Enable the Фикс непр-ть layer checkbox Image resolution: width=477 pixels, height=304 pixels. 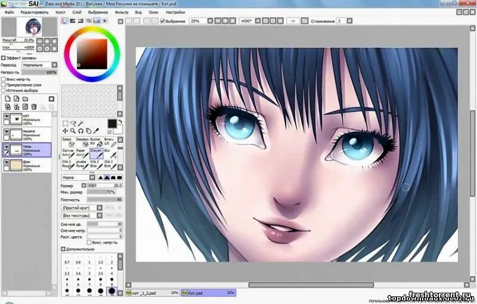pyautogui.click(x=4, y=79)
